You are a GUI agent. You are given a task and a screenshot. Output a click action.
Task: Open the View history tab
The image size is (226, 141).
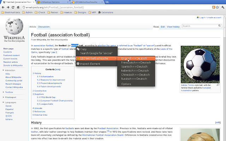click(x=173, y=27)
